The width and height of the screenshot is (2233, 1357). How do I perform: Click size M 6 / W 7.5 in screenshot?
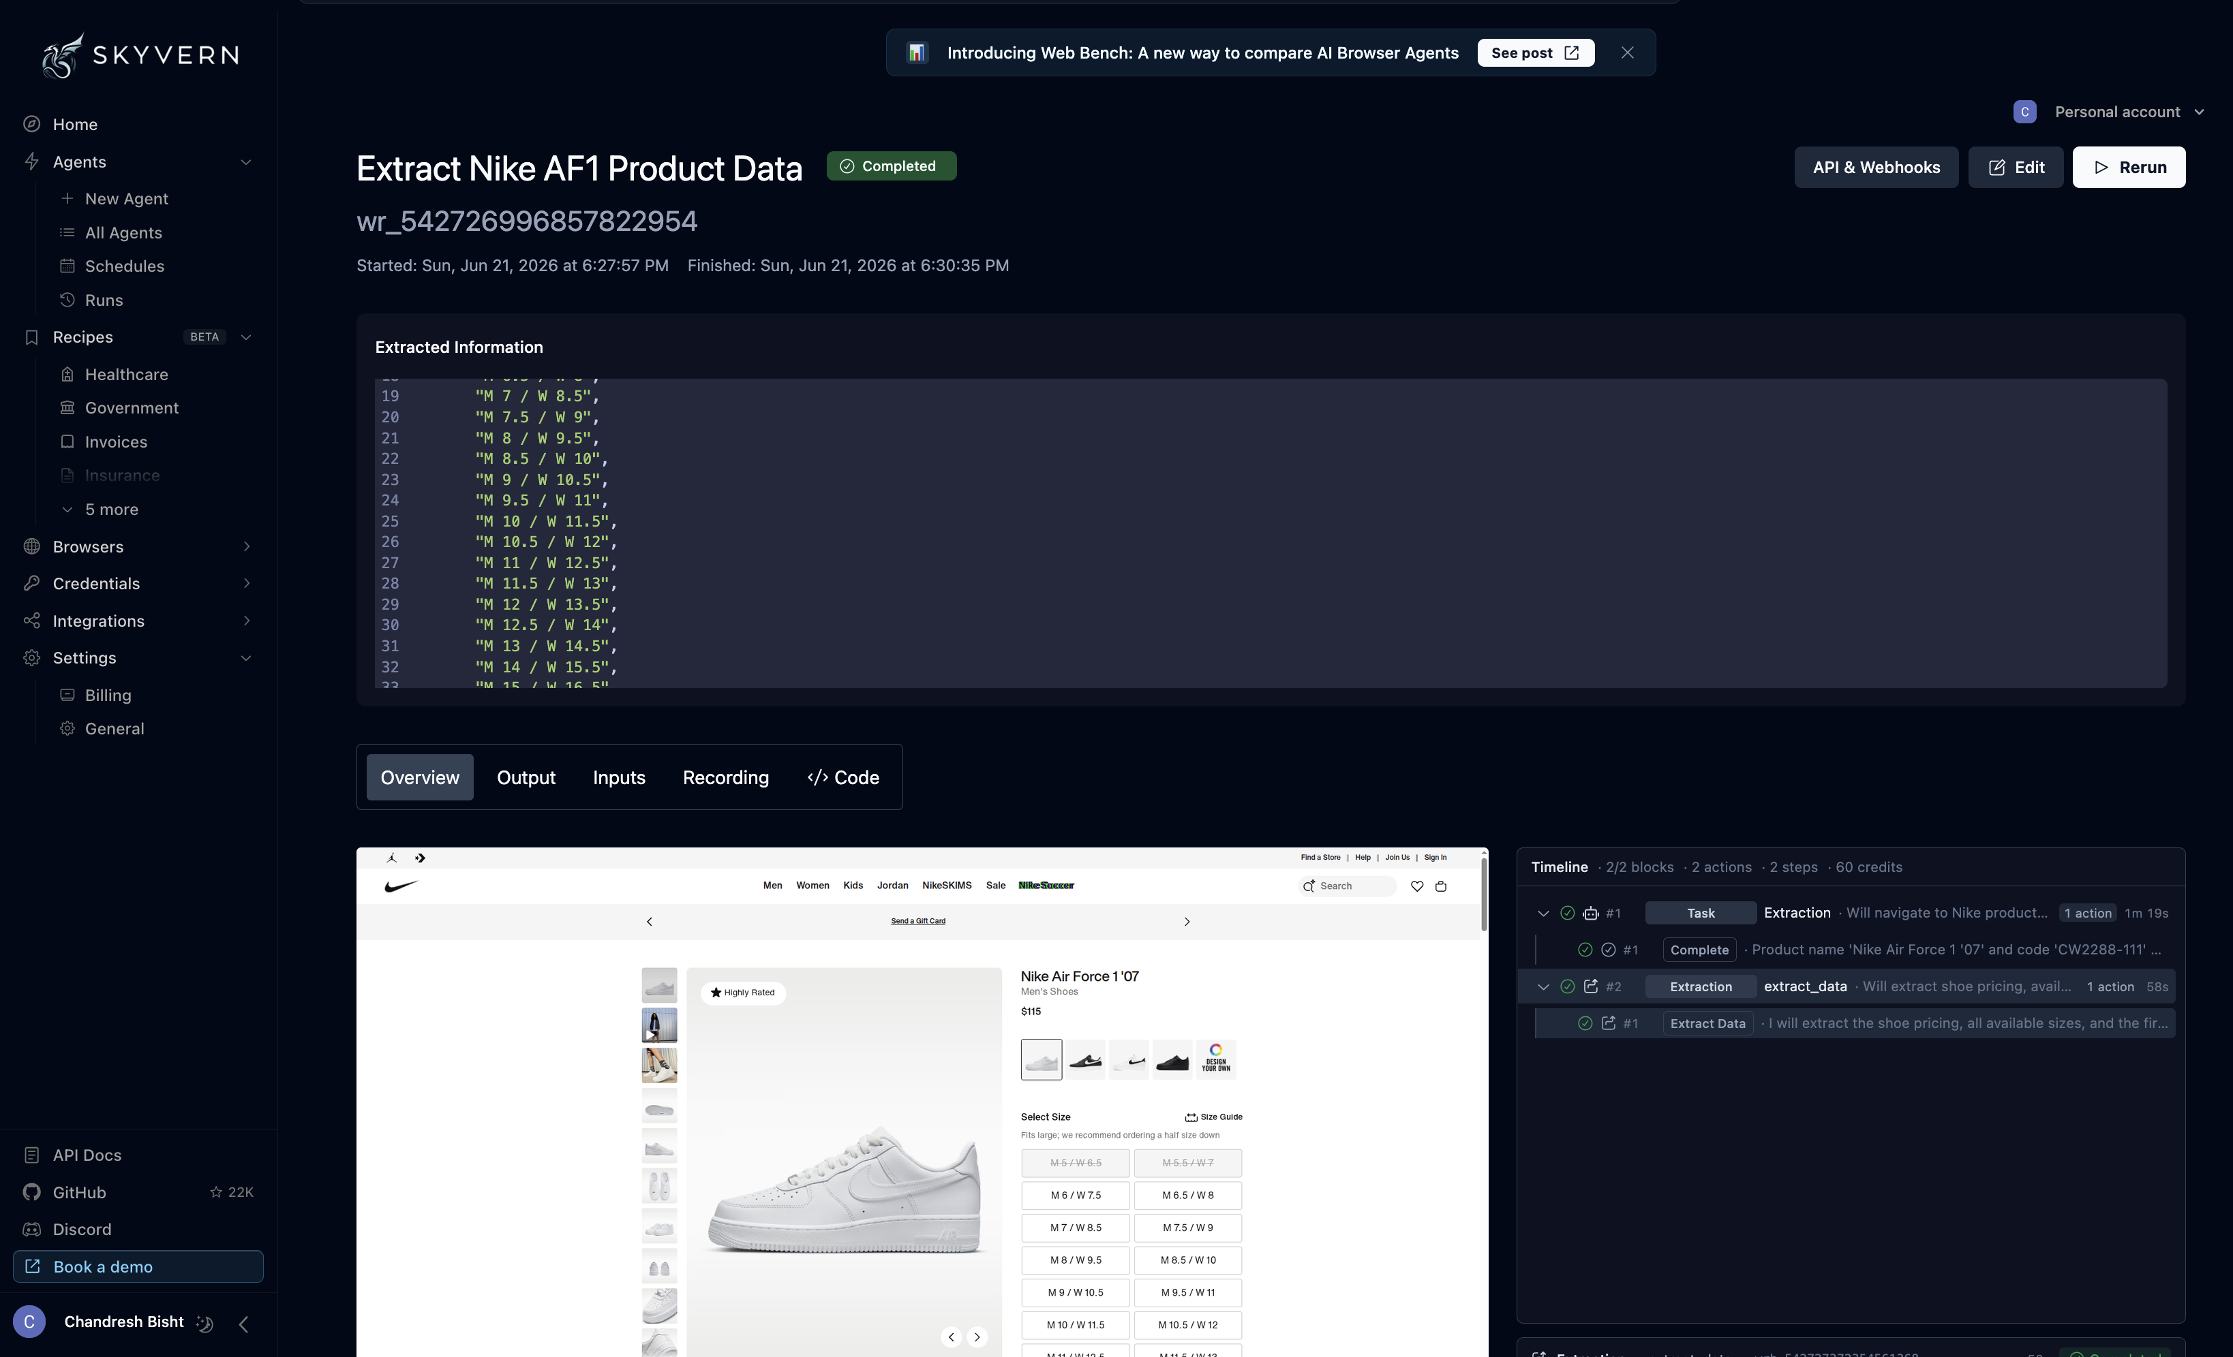(1076, 1196)
